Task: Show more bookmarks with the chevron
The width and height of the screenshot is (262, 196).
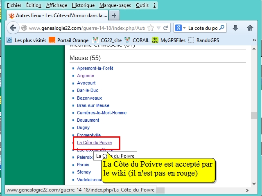Action: point(254,40)
